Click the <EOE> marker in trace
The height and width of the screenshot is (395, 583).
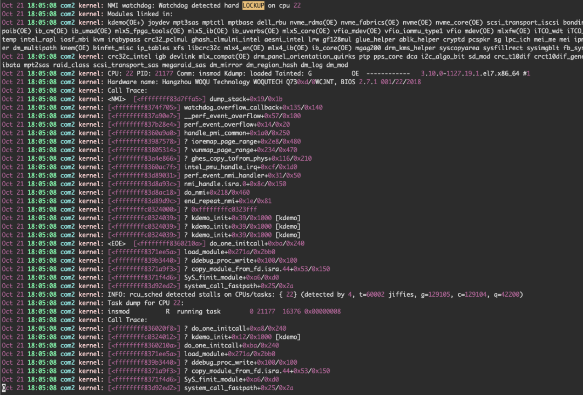pos(117,244)
